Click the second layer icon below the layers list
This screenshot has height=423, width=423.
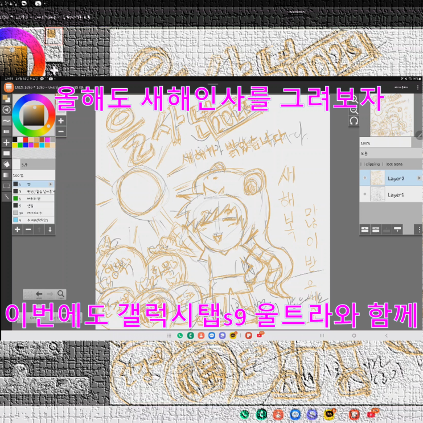pyautogui.click(x=376, y=229)
